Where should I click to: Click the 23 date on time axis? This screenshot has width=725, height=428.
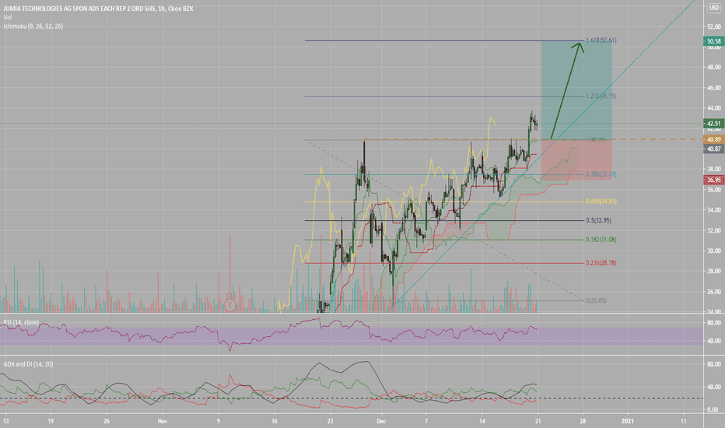(x=330, y=421)
